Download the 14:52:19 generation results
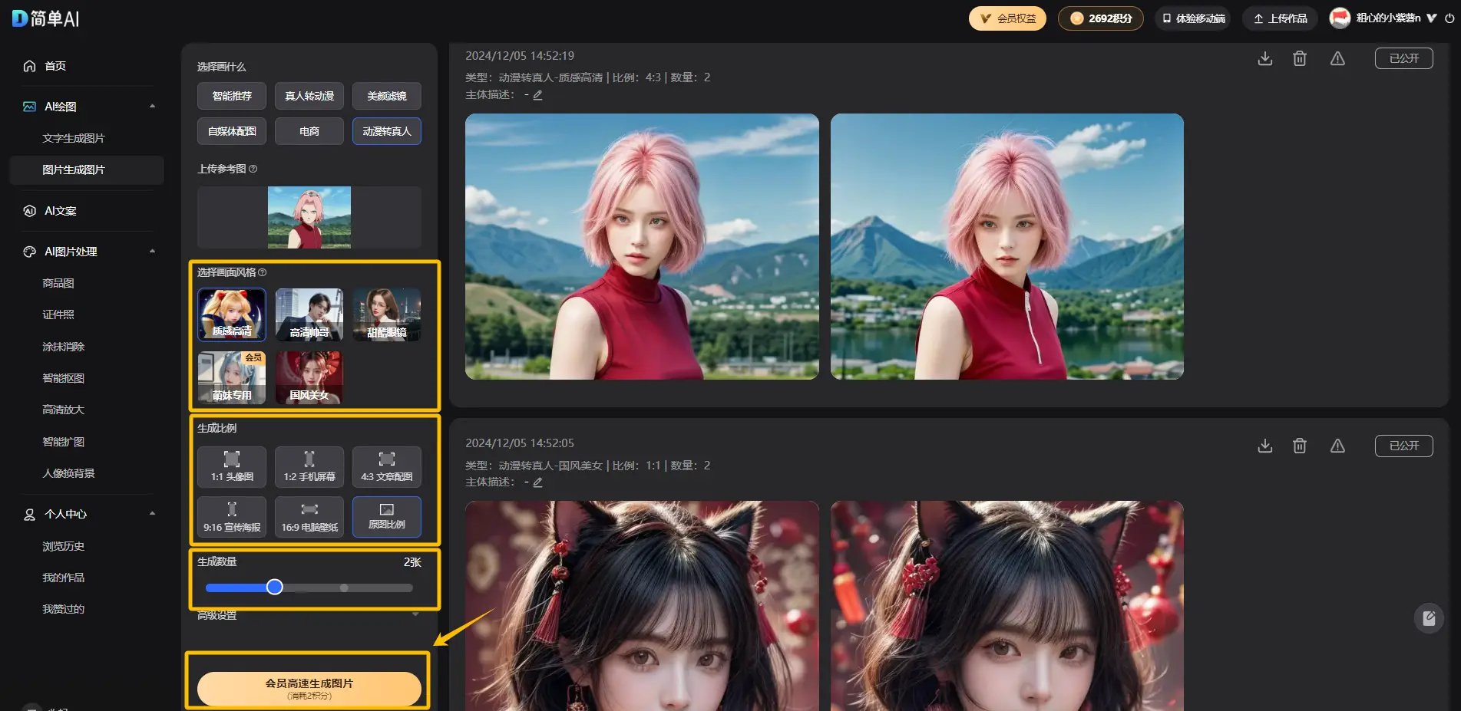1461x711 pixels. point(1265,58)
